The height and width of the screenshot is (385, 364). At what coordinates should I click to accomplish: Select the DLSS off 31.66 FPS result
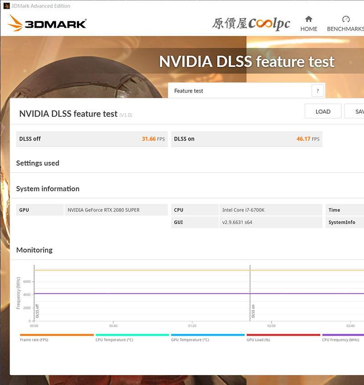[92, 139]
